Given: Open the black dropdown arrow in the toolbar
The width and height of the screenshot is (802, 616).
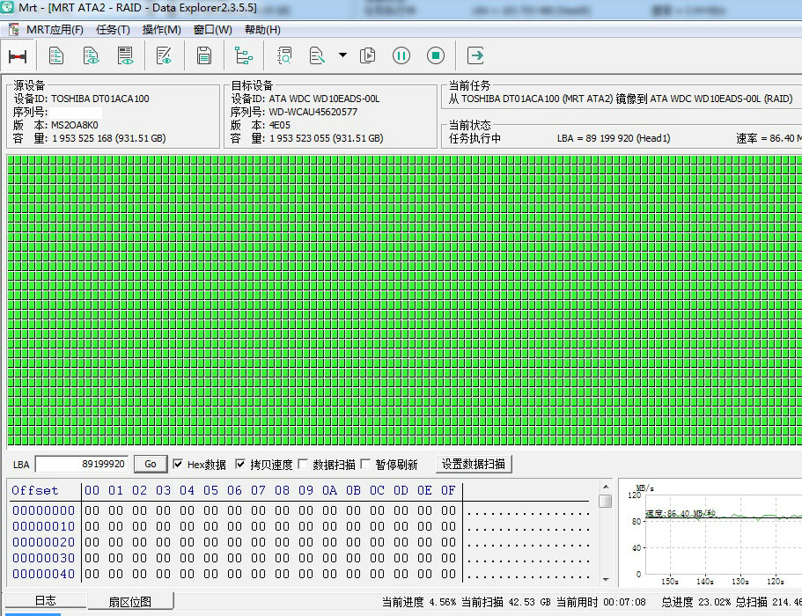Looking at the screenshot, I should coord(342,55).
